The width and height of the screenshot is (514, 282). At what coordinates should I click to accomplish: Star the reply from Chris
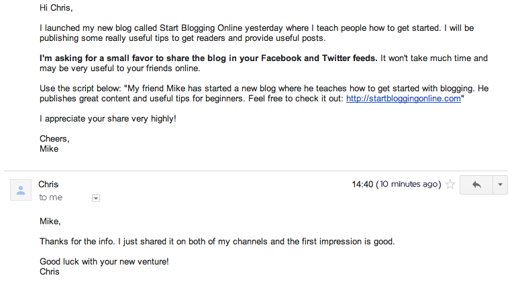(451, 185)
